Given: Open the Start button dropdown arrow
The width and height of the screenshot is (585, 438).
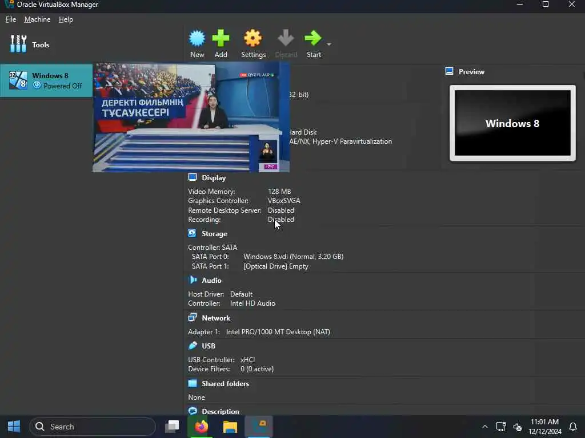Looking at the screenshot, I should point(328,44).
